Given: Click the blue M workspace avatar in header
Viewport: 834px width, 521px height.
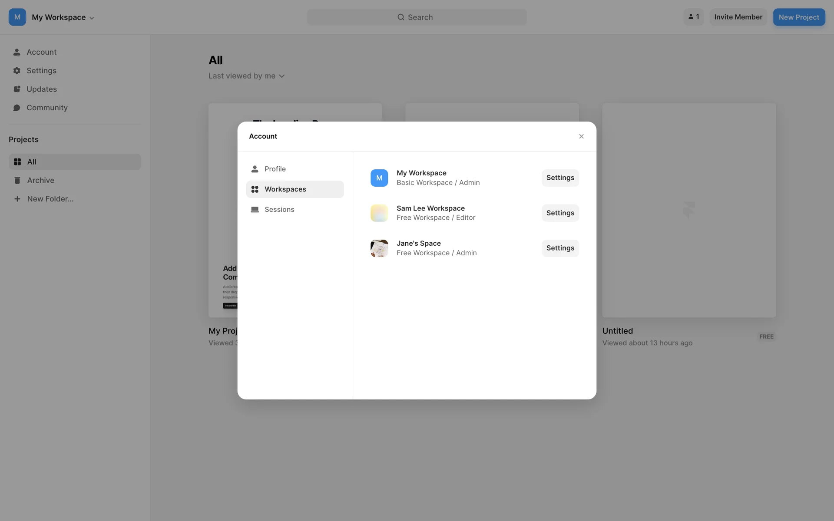Looking at the screenshot, I should pyautogui.click(x=17, y=17).
